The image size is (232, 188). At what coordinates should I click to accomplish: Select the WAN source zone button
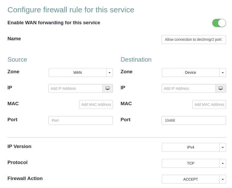(78, 73)
